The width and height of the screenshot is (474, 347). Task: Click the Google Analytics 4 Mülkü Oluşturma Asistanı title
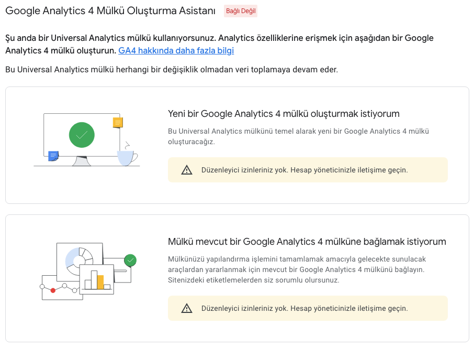[x=110, y=11]
